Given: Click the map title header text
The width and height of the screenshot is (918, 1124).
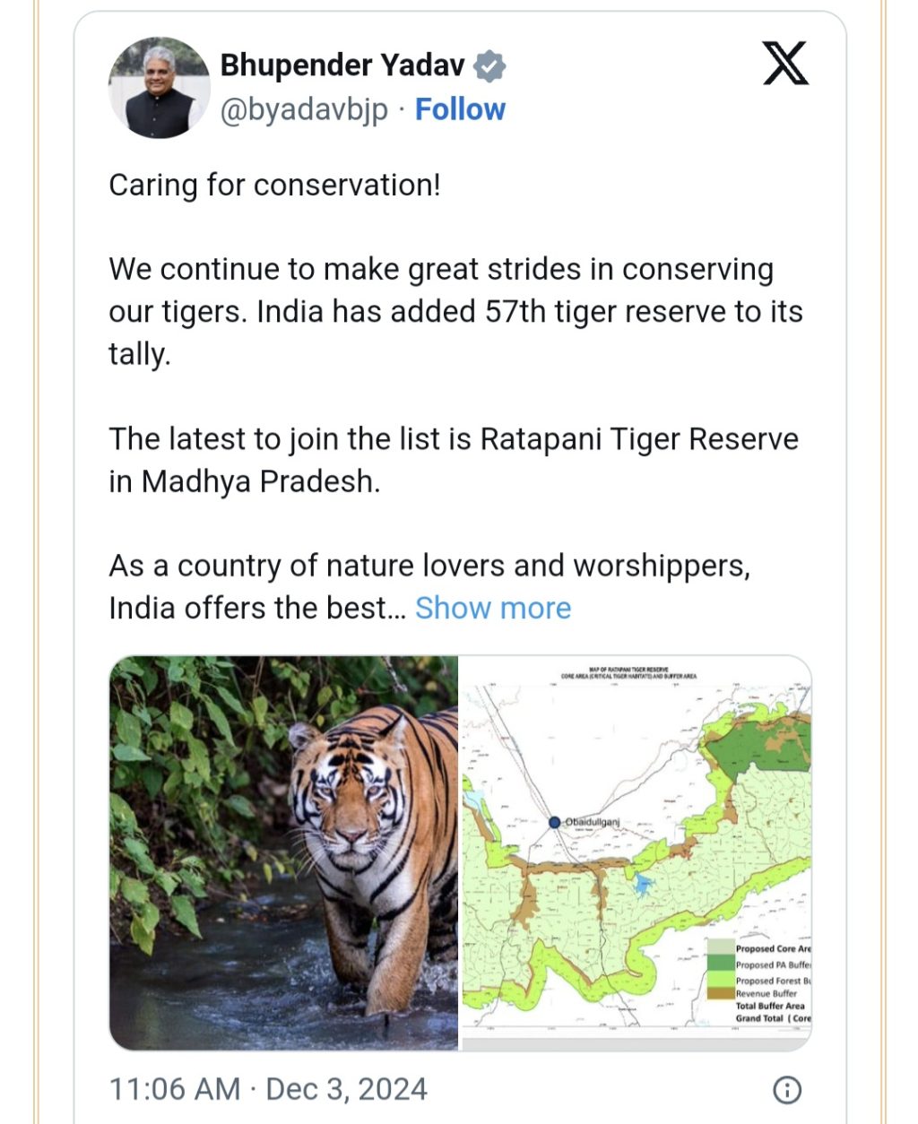Looking at the screenshot, I should point(628,672).
